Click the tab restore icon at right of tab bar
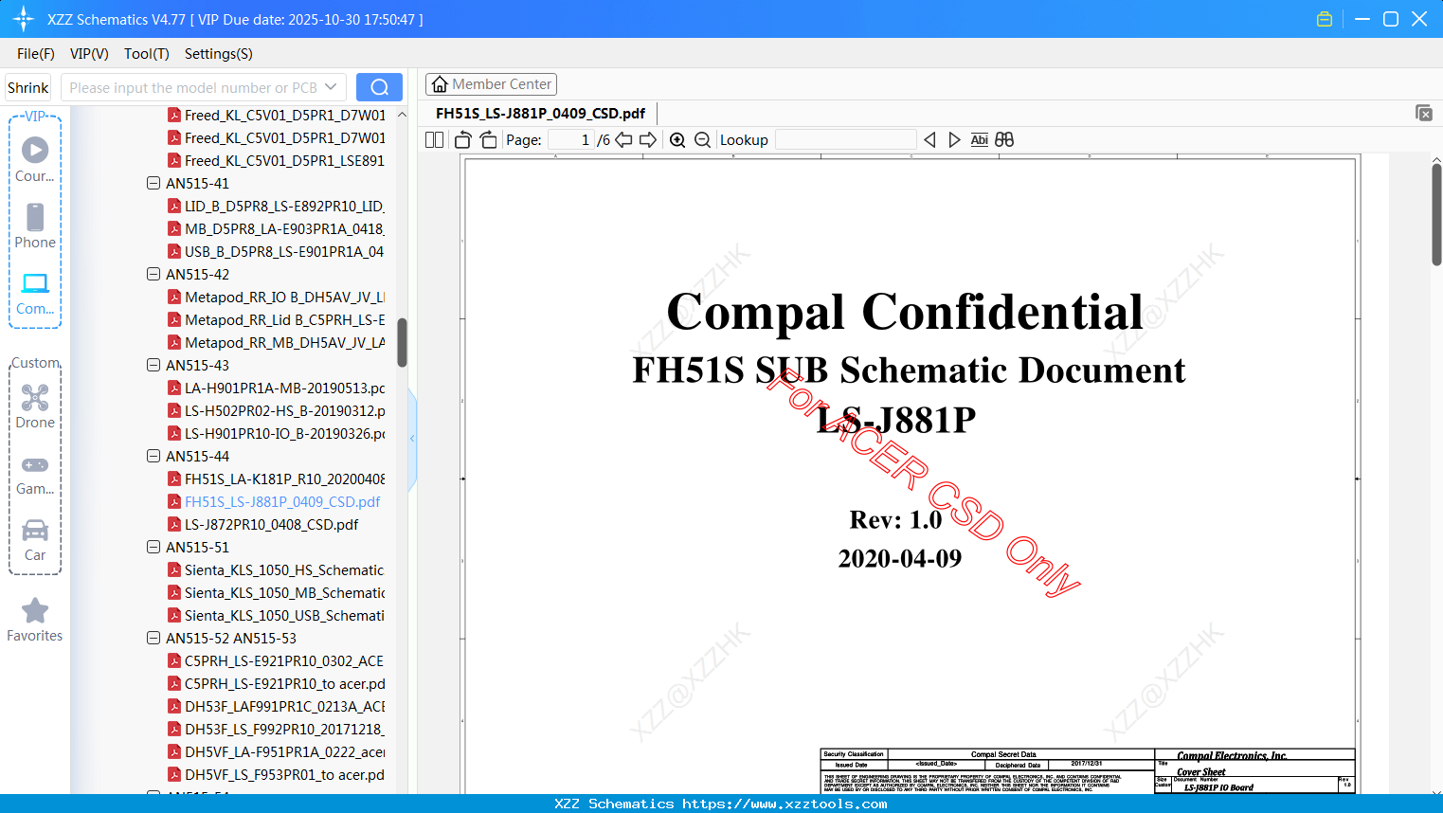Viewport: 1443px width, 813px height. coord(1424,113)
